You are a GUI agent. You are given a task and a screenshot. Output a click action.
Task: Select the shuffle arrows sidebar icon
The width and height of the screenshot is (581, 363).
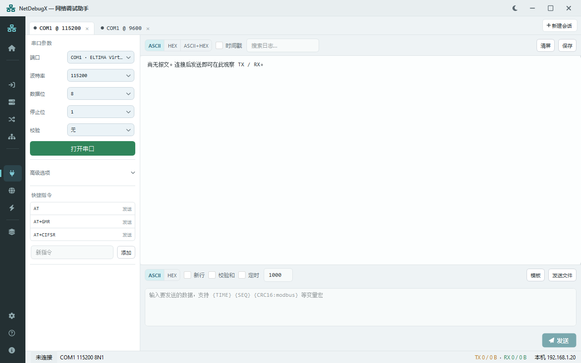pos(12,119)
